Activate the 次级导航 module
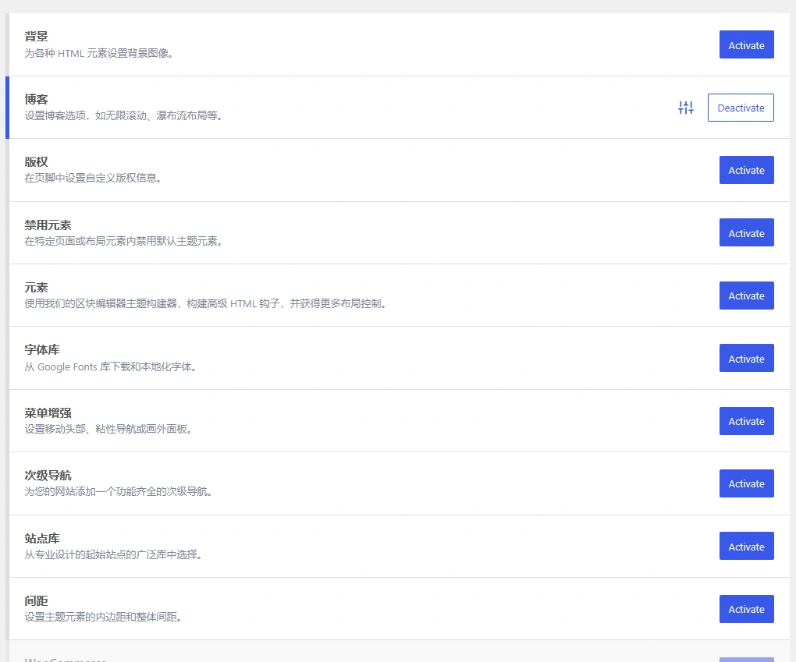Screen dimensions: 796x662 pyautogui.click(x=746, y=483)
